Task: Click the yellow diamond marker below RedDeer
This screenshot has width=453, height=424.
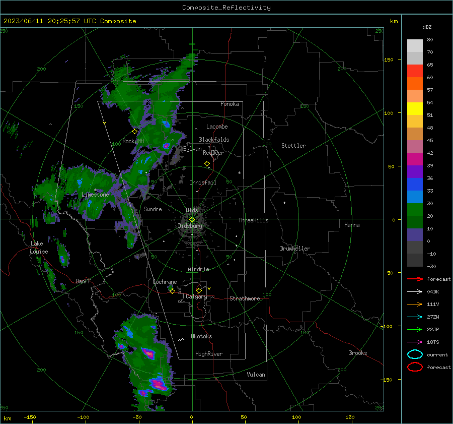Action: [207, 164]
